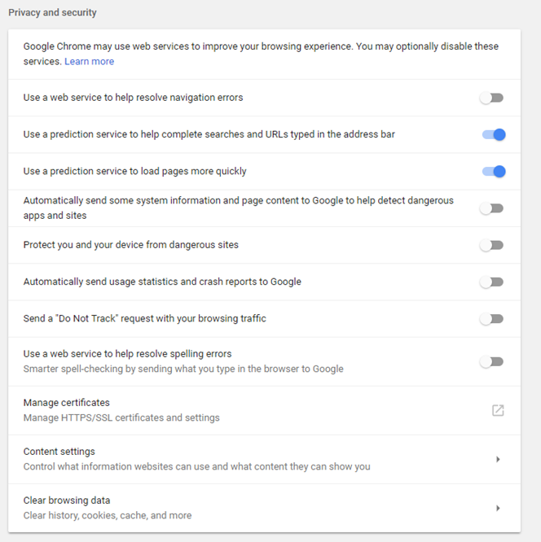Click 'Clear history, cookies, cache, and more' description
This screenshot has width=541, height=542.
click(x=108, y=515)
